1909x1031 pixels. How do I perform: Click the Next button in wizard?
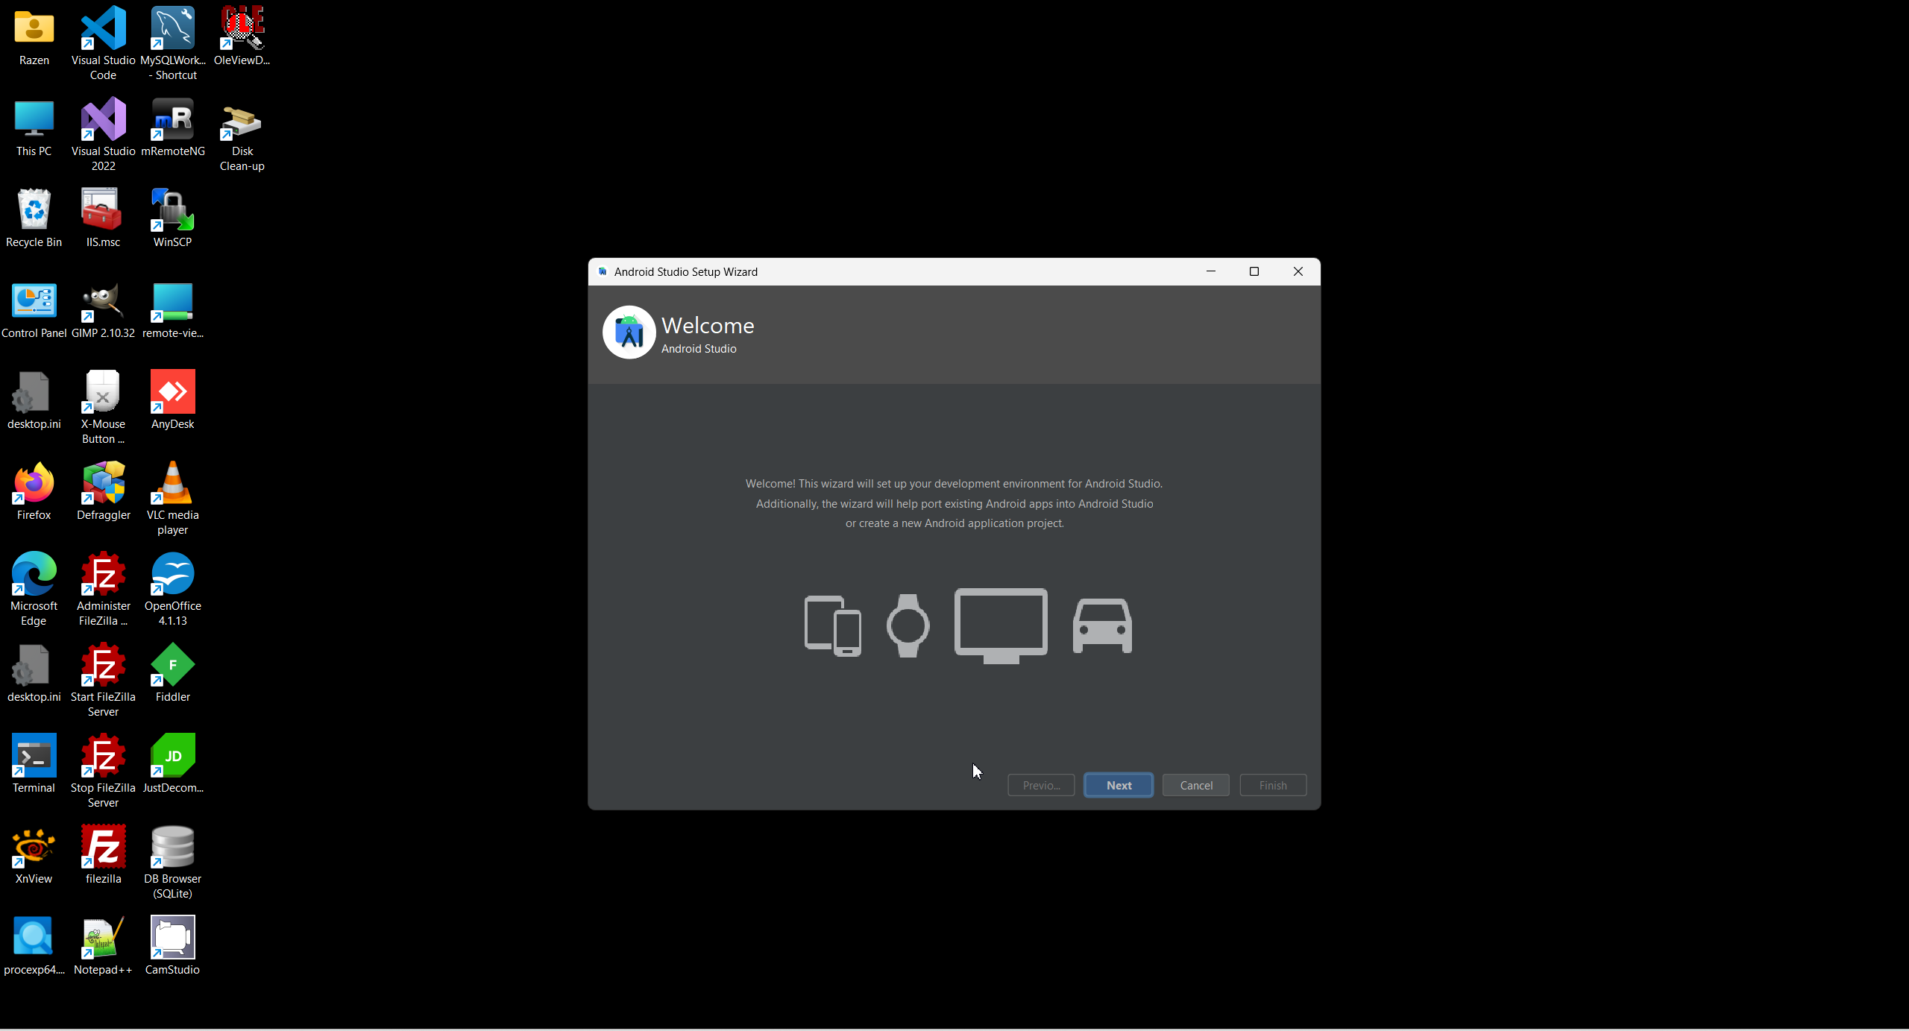point(1118,785)
